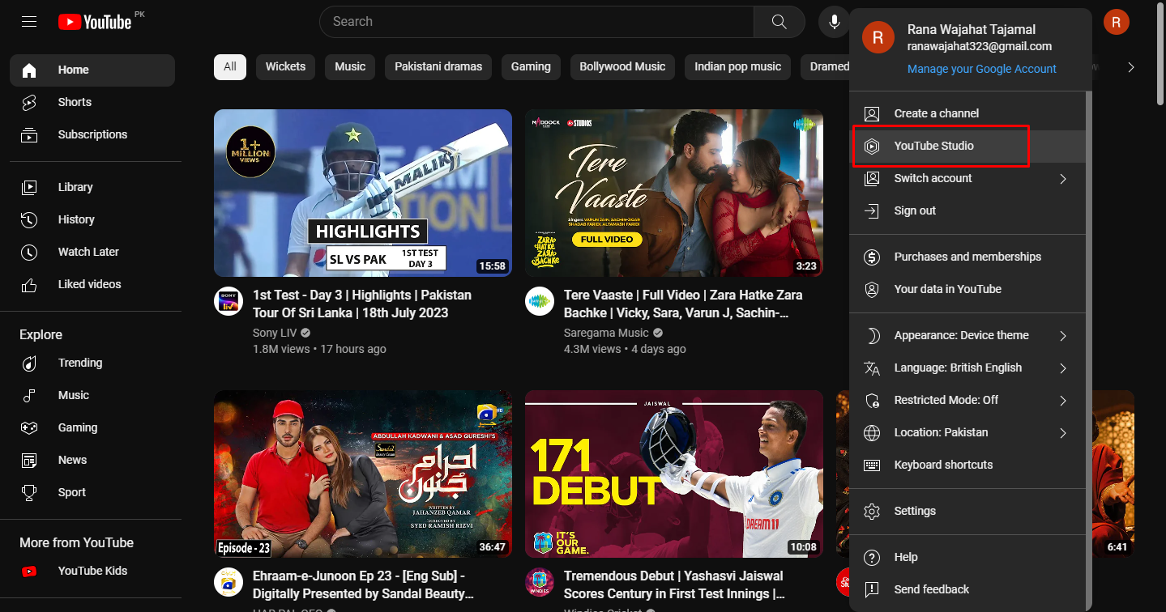This screenshot has height=612, width=1166.
Task: Click Tremendous Debut Yashasvi Jaiswal title
Action: click(x=674, y=585)
